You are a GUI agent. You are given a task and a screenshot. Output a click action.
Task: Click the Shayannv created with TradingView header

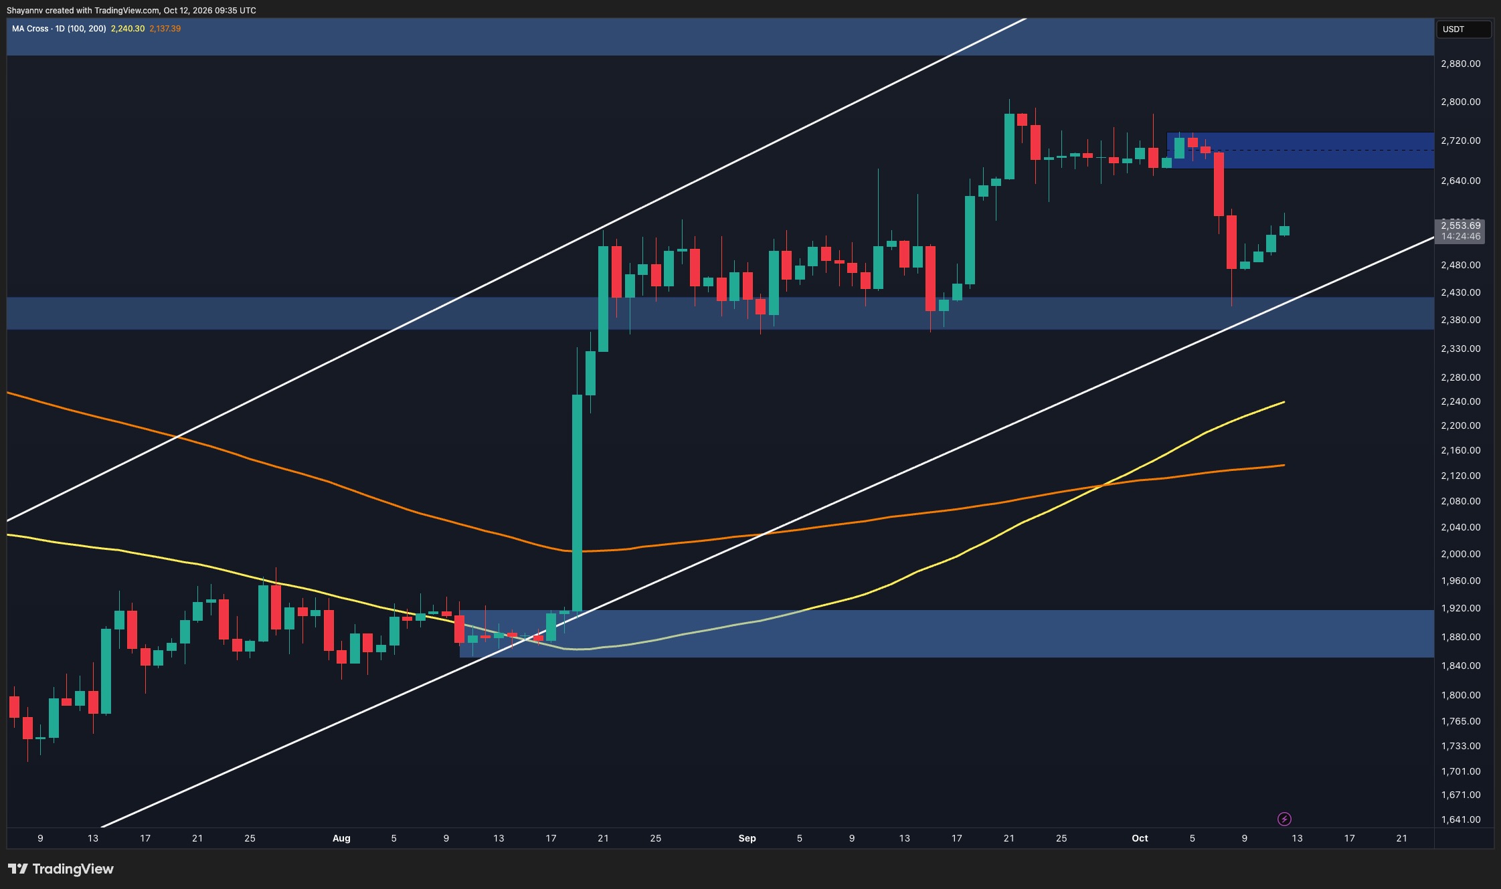(131, 10)
